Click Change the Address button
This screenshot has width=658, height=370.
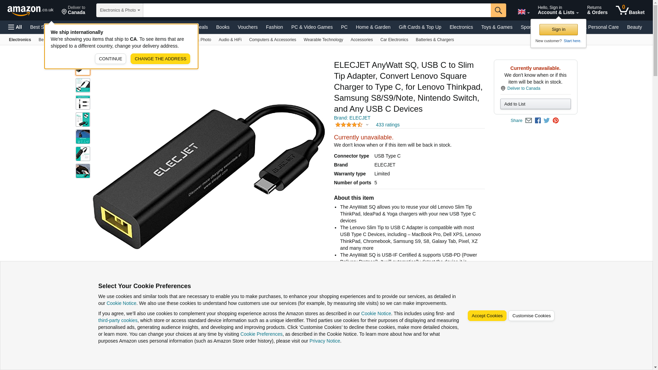pyautogui.click(x=160, y=59)
